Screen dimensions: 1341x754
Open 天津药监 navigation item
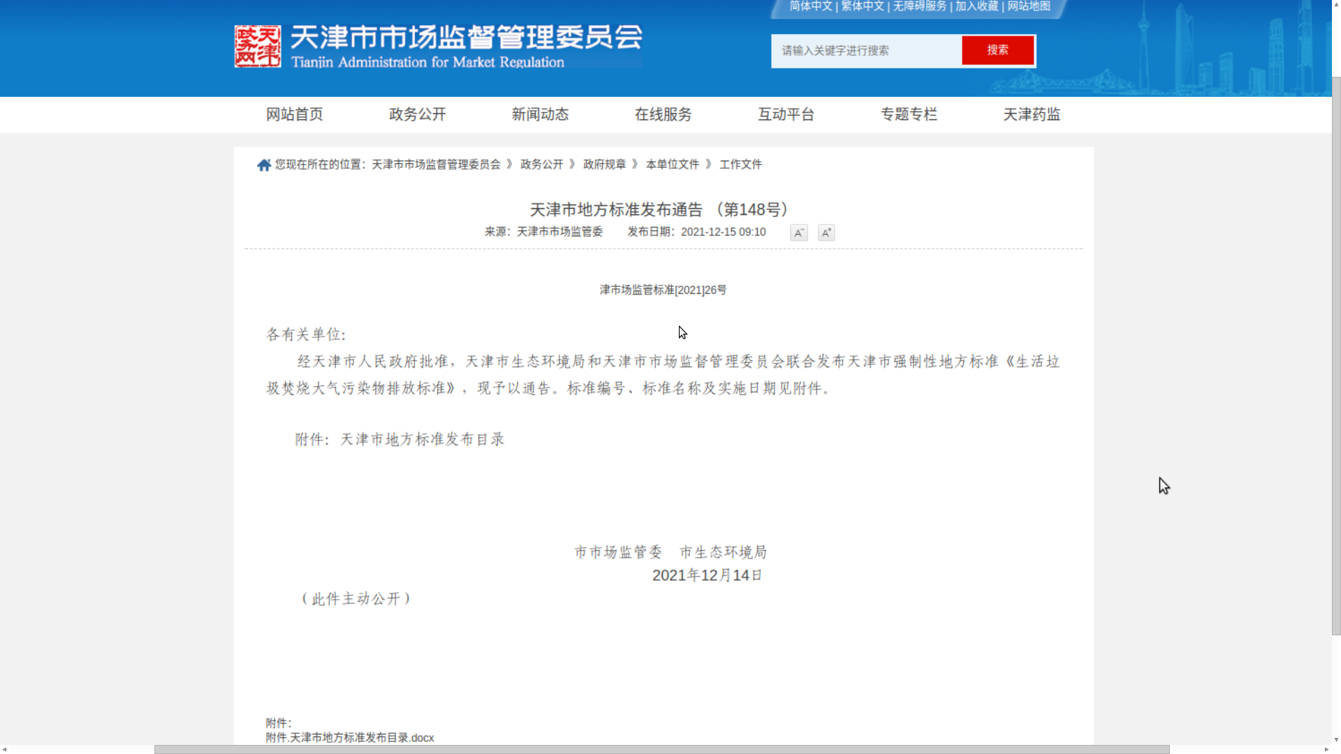tap(1032, 114)
